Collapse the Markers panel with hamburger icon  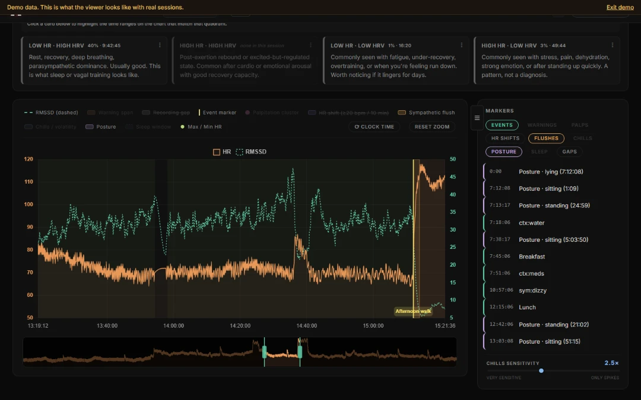point(477,118)
